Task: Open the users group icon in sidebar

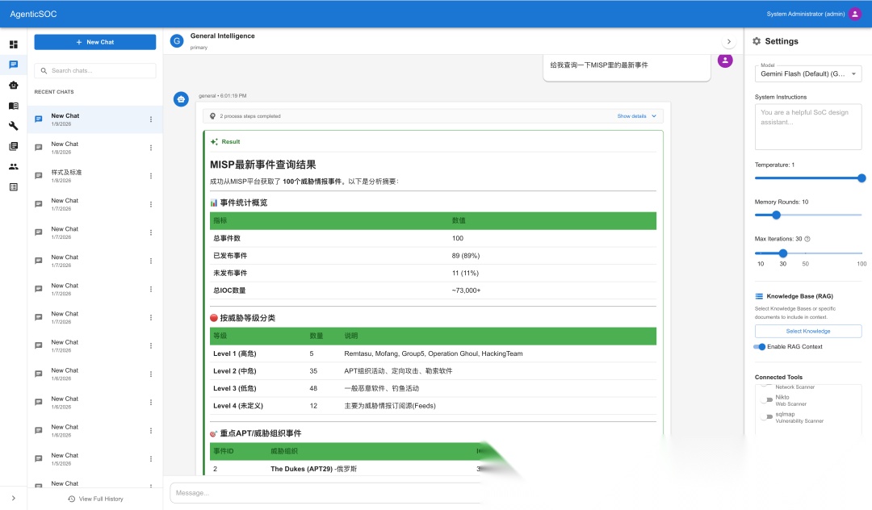Action: click(x=14, y=167)
